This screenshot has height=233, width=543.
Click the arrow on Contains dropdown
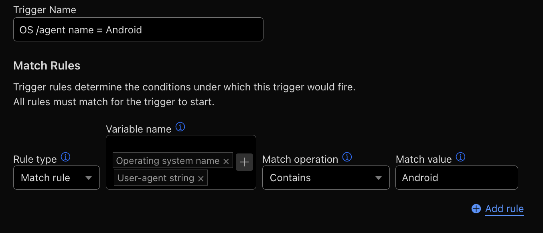(378, 178)
